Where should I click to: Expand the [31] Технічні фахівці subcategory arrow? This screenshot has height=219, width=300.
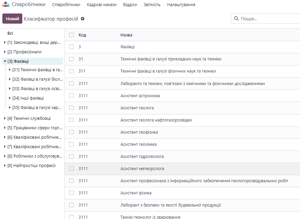(10, 70)
